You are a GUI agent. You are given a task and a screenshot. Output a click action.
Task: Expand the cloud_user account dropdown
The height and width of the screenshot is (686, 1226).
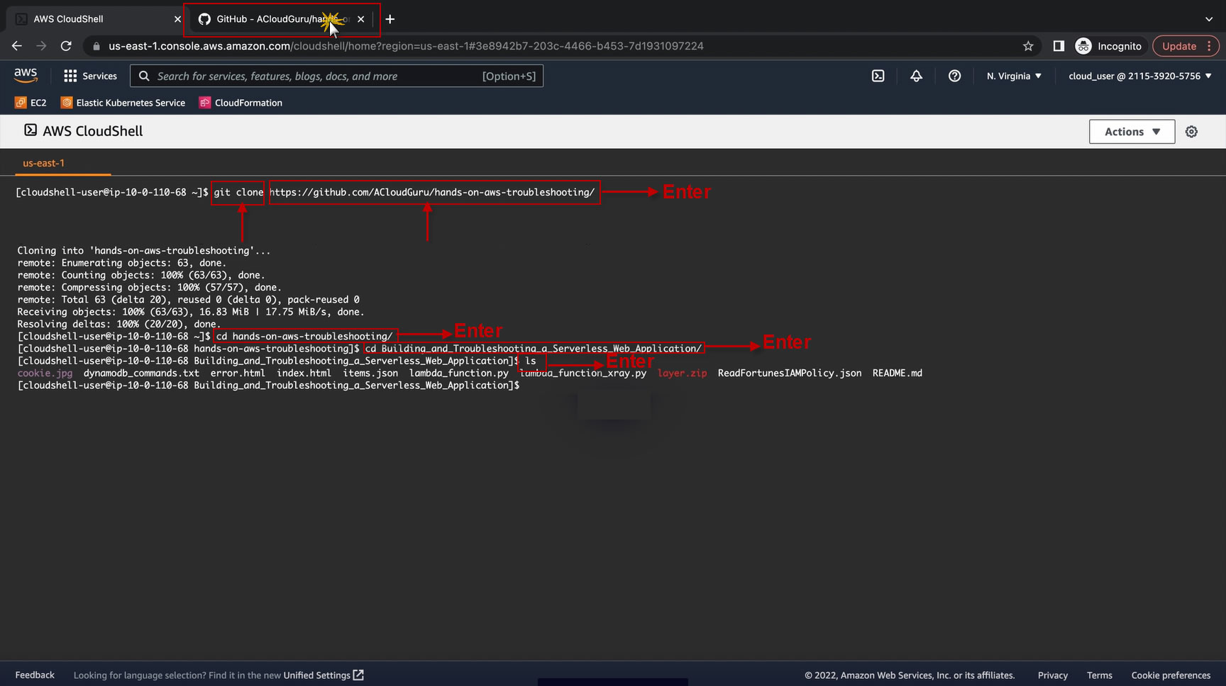click(x=1140, y=76)
